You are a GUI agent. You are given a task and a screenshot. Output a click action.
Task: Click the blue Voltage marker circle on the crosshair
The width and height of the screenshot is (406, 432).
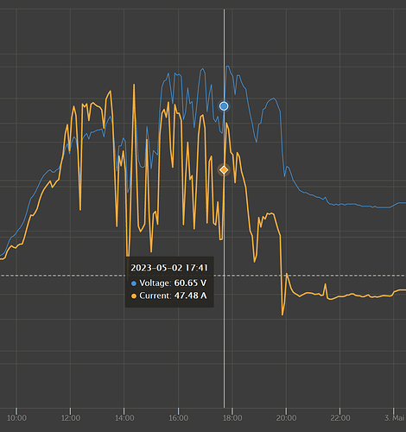224,106
